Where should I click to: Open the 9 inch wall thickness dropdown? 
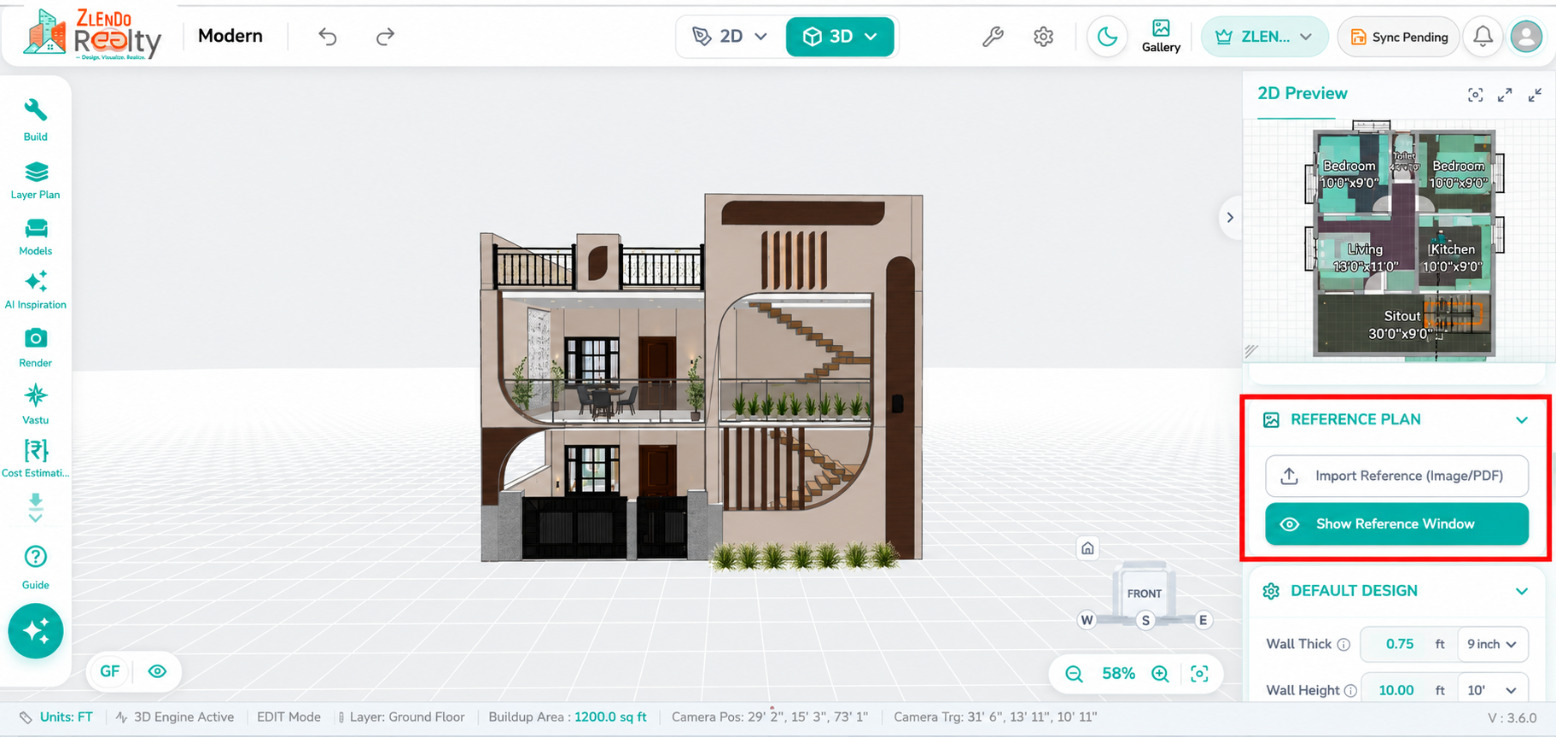coord(1492,644)
